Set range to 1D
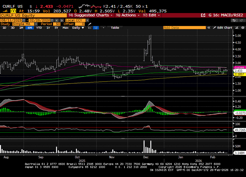Screen dimensions: 246x177 (4, 28)
